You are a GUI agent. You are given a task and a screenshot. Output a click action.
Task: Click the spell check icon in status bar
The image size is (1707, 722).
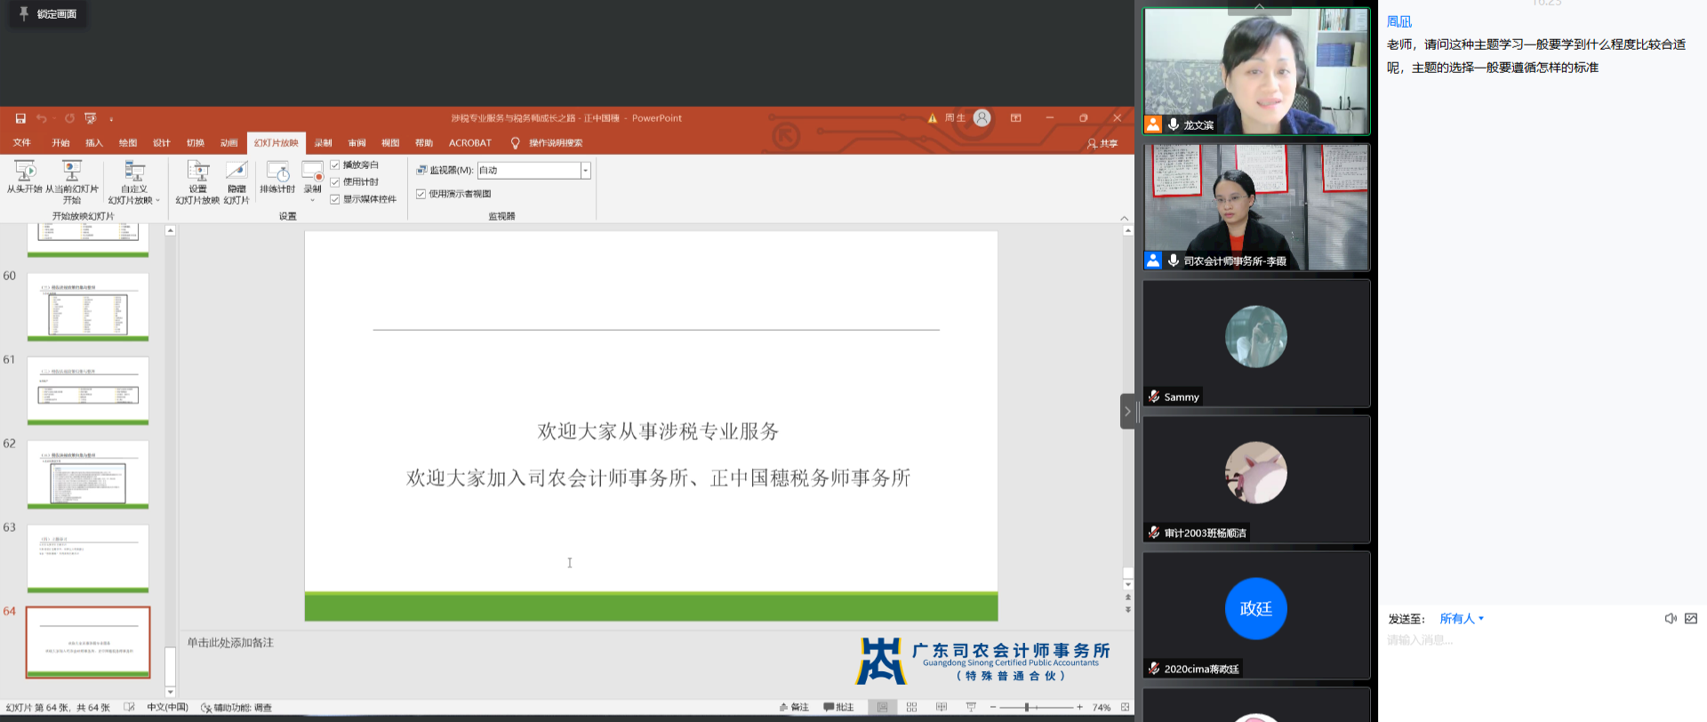tap(129, 708)
